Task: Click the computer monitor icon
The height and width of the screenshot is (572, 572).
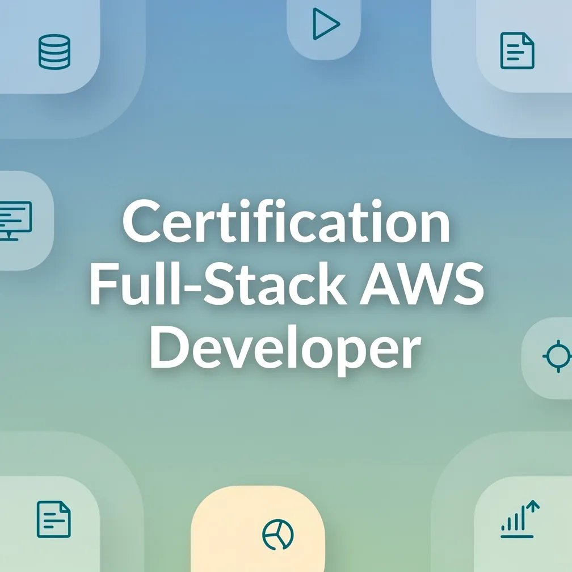Action: [16, 221]
